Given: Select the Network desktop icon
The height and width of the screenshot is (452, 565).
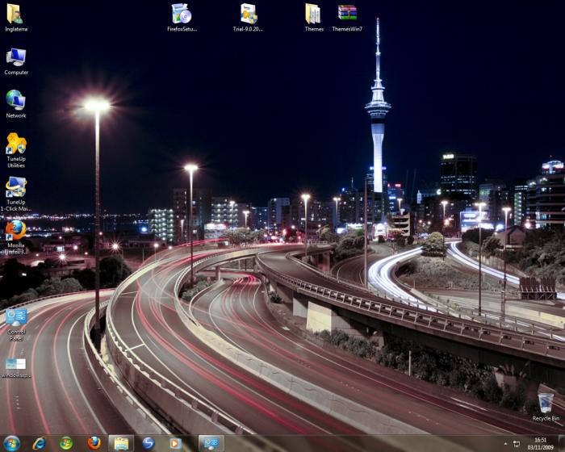Looking at the screenshot, I should 15,101.
